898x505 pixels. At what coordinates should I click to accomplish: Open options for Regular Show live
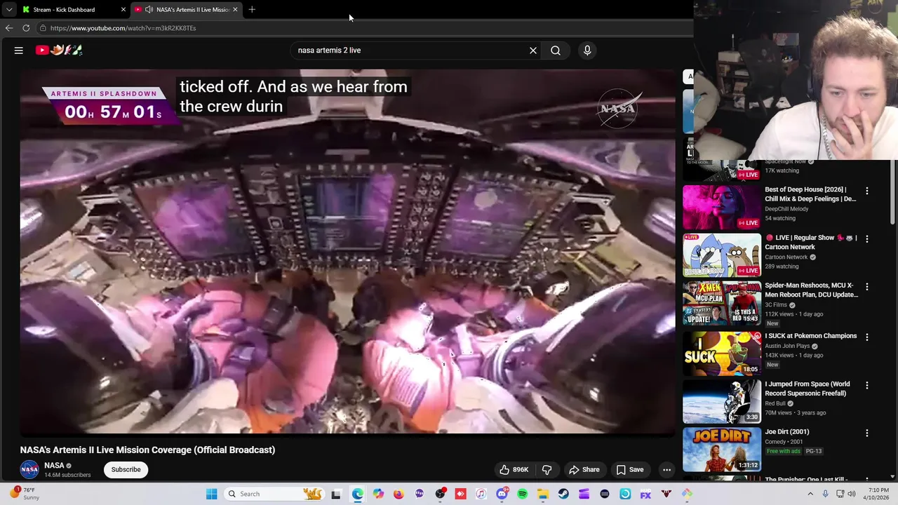tap(867, 239)
